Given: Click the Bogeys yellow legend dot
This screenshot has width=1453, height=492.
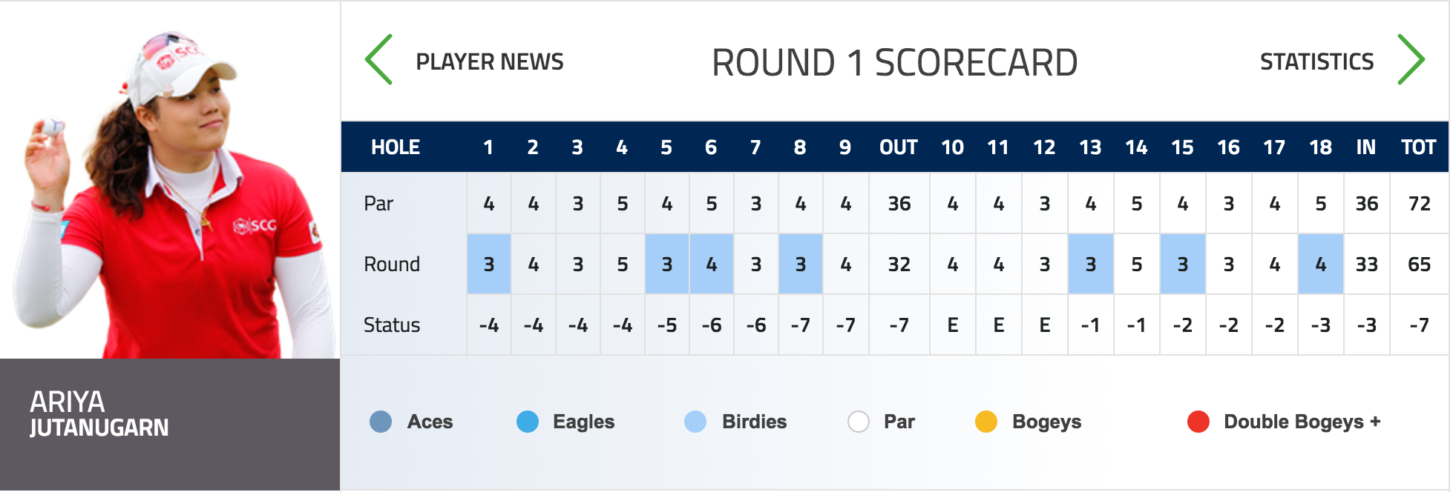Looking at the screenshot, I should click(986, 422).
